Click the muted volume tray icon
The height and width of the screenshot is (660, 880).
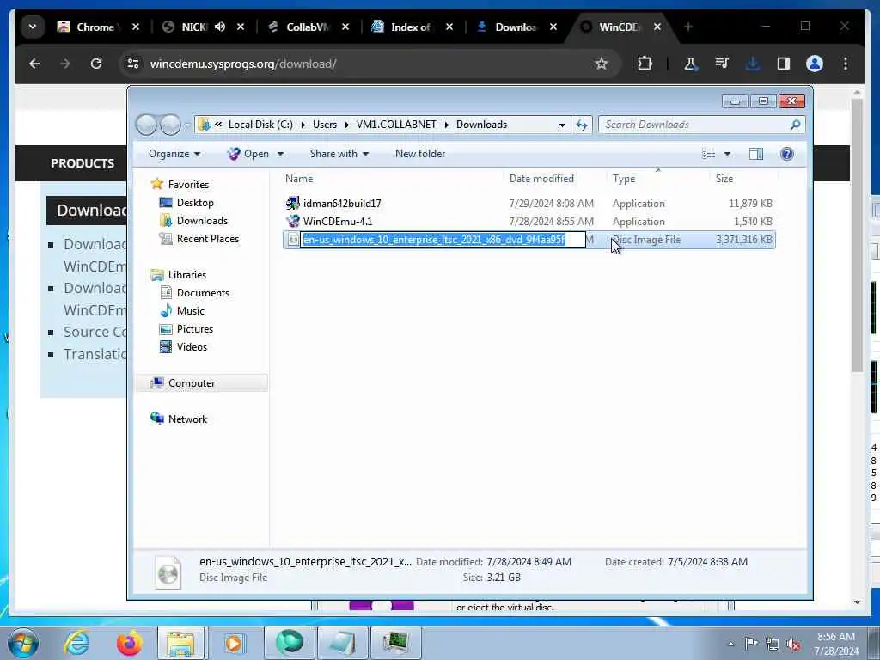pyautogui.click(x=793, y=645)
